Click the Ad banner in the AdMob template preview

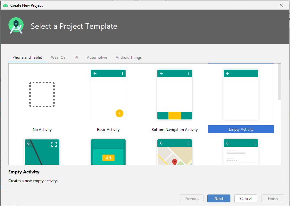click(x=108, y=157)
